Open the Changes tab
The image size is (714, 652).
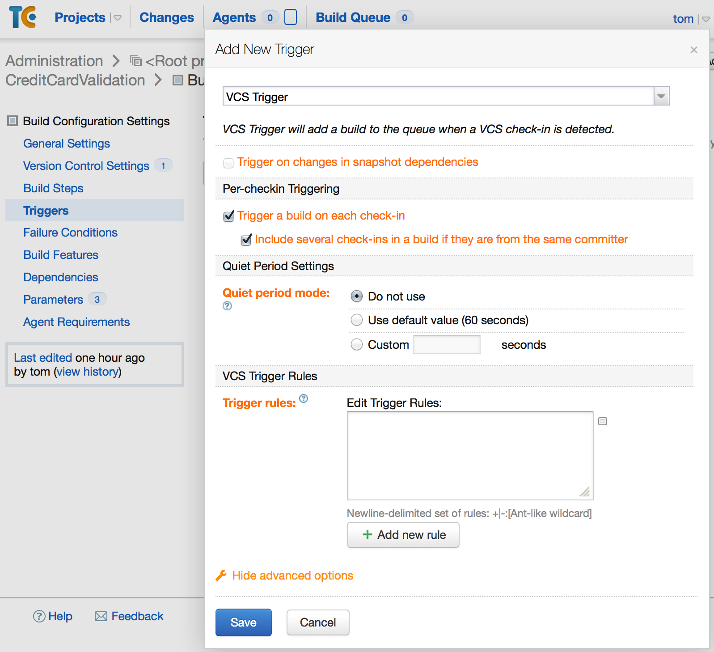point(167,17)
